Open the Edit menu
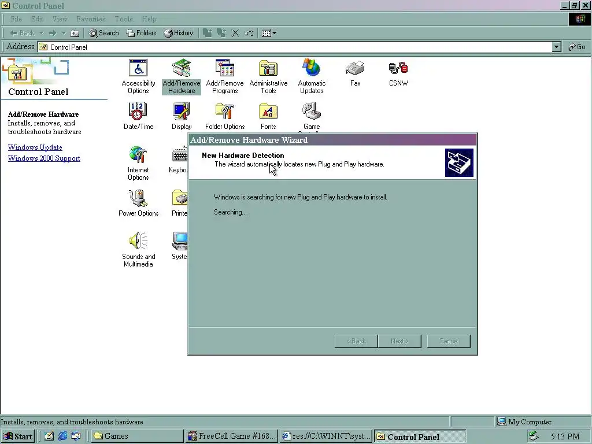Screen dimensions: 592x444 coord(37,19)
